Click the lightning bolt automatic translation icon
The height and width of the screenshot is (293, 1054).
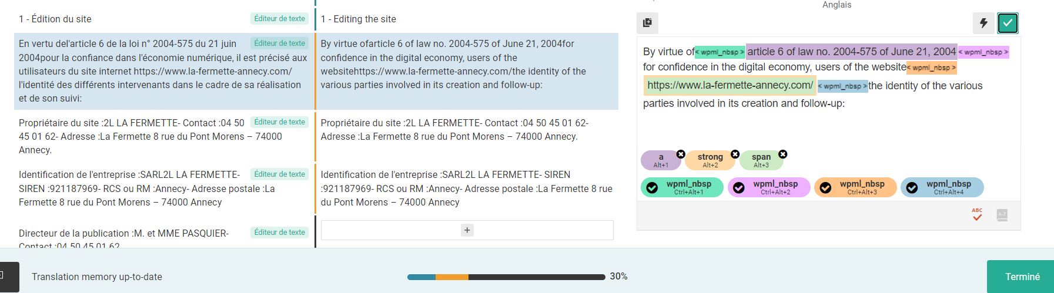tap(983, 23)
